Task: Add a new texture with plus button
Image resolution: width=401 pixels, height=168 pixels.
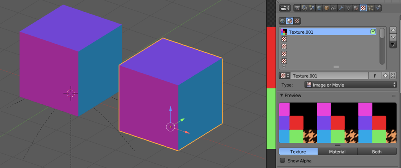Action: [x=386, y=76]
